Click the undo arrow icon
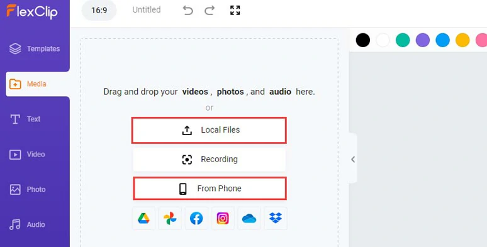 coord(188,10)
